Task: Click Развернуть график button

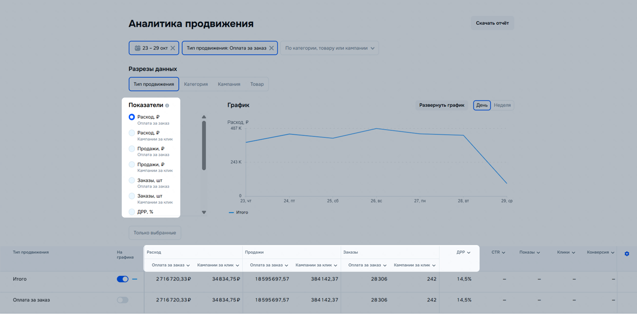Action: pos(442,105)
